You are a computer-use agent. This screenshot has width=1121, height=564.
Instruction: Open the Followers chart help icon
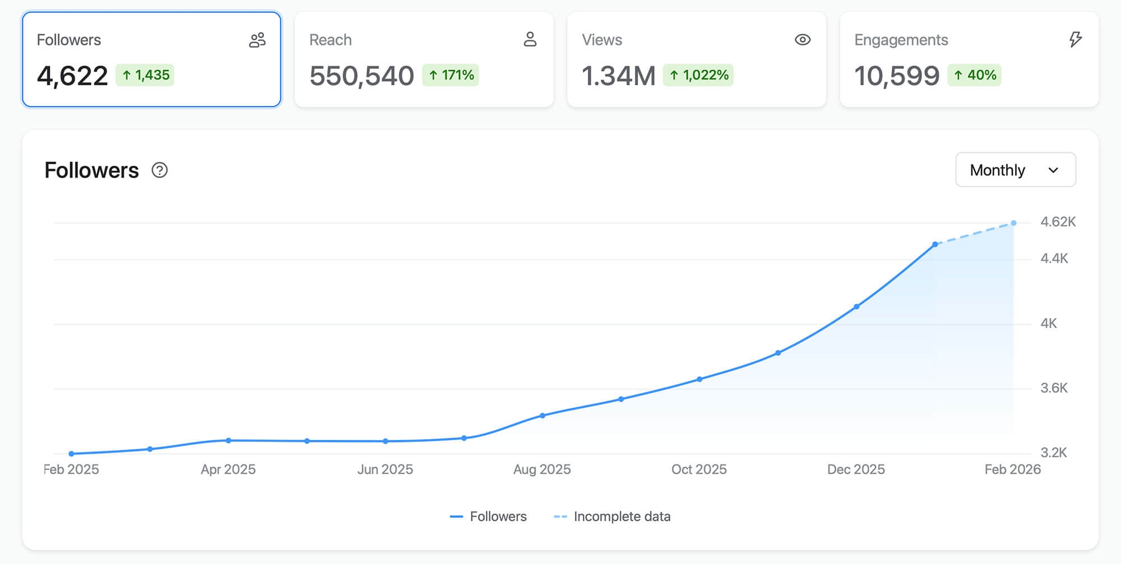coord(160,170)
